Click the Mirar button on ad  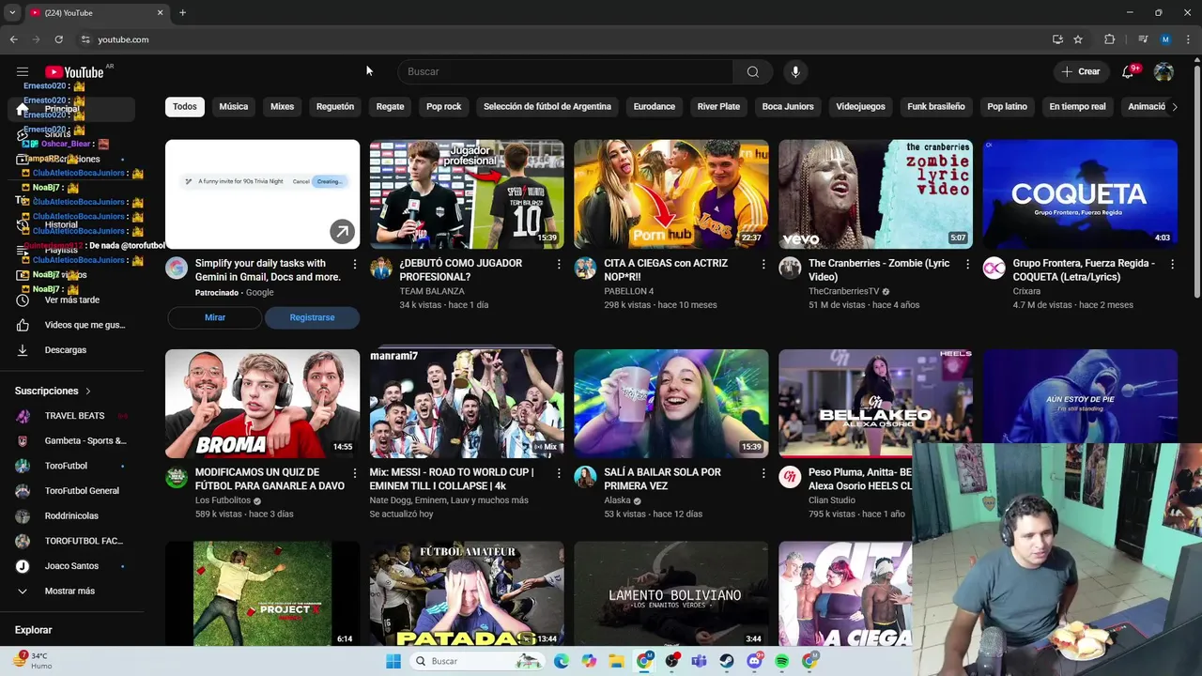point(215,317)
